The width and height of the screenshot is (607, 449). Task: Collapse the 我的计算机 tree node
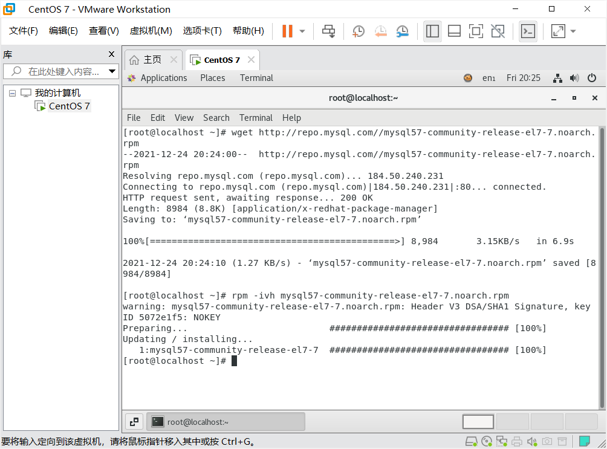coord(12,93)
